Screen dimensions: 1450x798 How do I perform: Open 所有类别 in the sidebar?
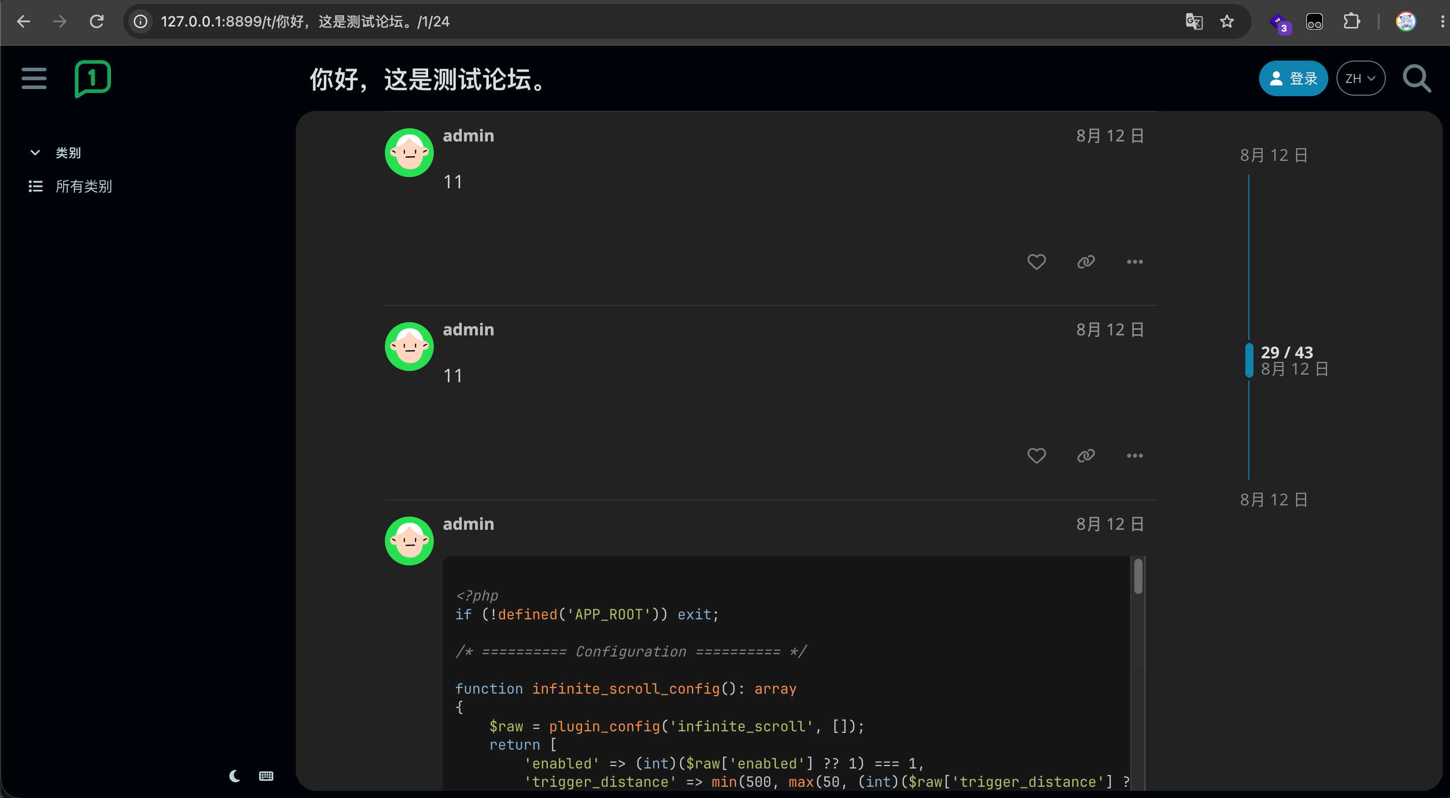(83, 186)
